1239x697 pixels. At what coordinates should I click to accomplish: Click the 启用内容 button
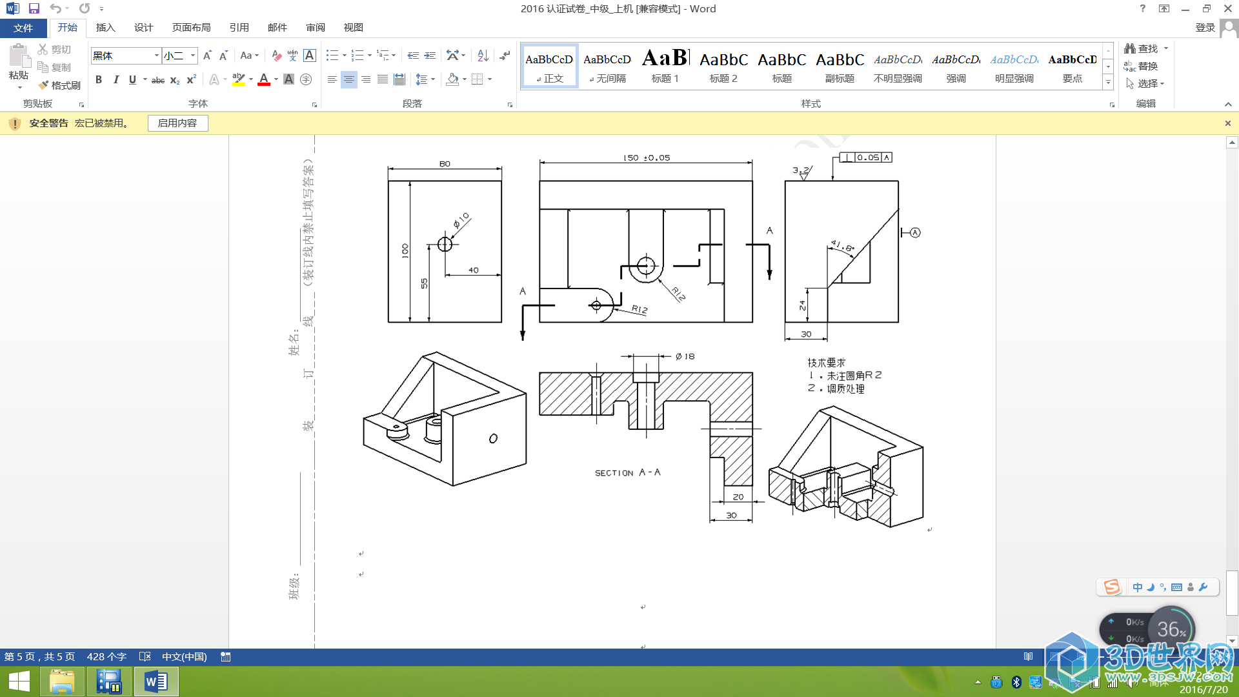(177, 123)
